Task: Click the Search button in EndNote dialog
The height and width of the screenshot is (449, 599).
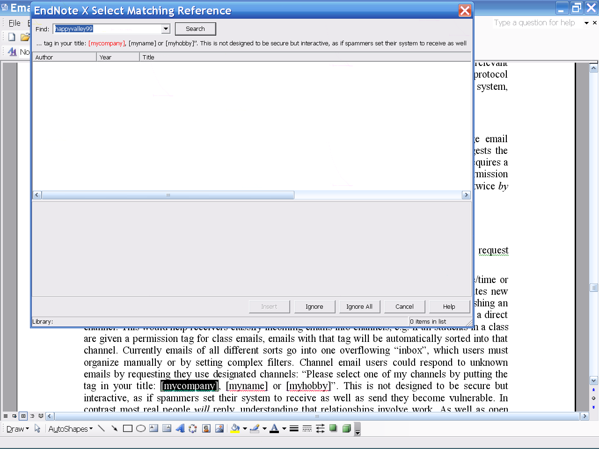Action: (195, 29)
